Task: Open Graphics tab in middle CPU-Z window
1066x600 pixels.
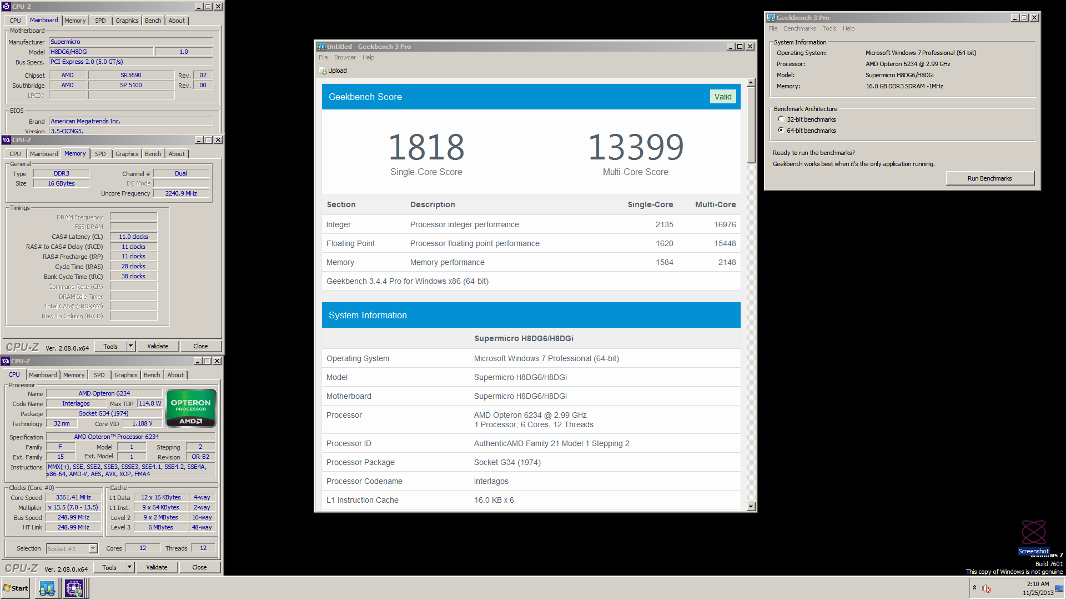Action: [127, 154]
